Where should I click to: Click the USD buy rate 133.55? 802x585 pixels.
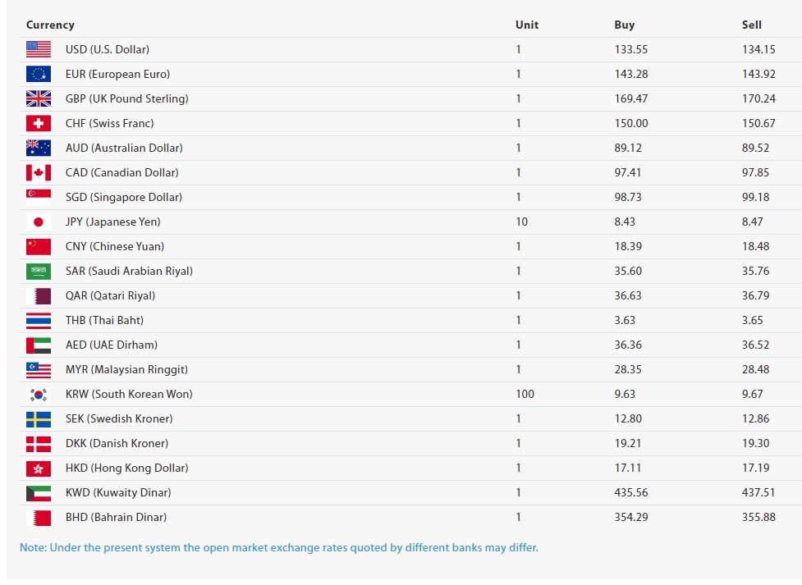click(631, 49)
